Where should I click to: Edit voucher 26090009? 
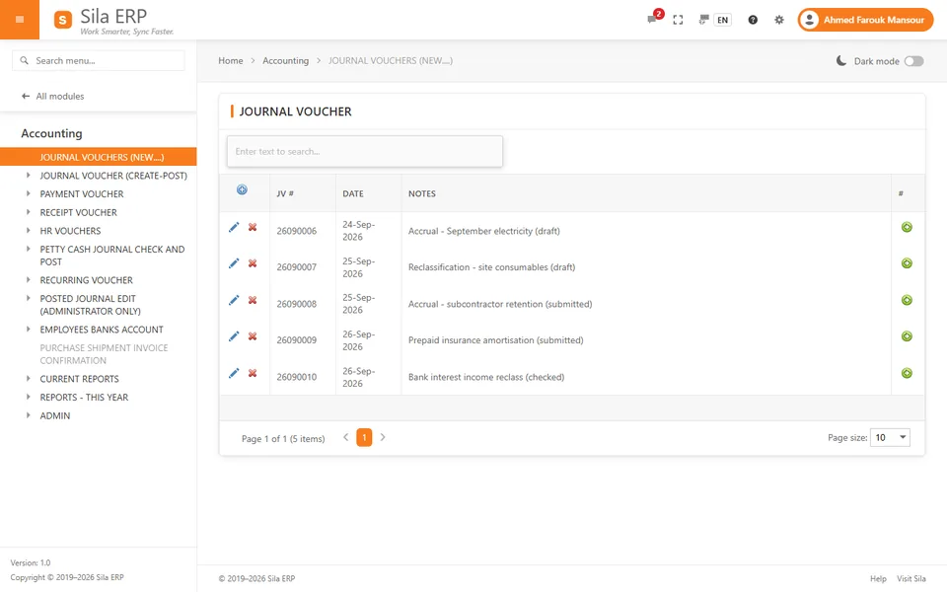(234, 336)
